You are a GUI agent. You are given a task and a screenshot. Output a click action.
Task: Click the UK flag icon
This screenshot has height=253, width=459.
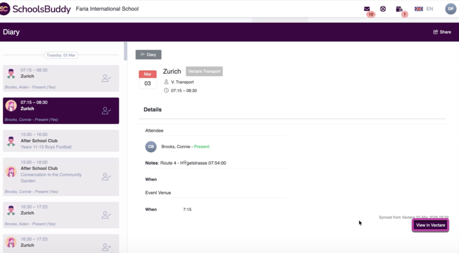point(419,9)
